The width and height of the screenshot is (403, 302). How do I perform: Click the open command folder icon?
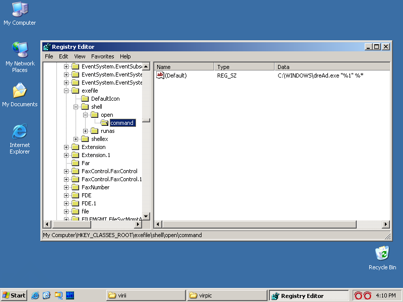[x=104, y=123]
